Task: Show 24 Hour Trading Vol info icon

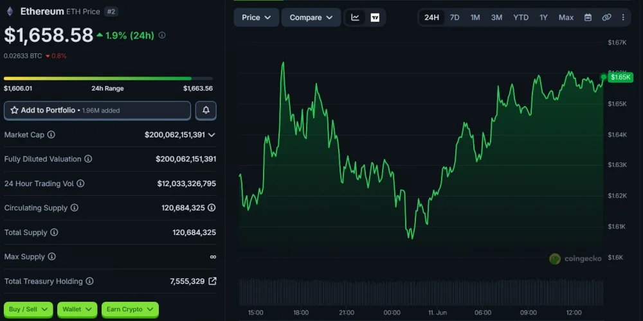Action: (x=81, y=184)
